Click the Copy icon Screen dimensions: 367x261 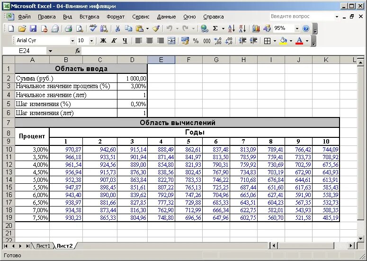128,28
